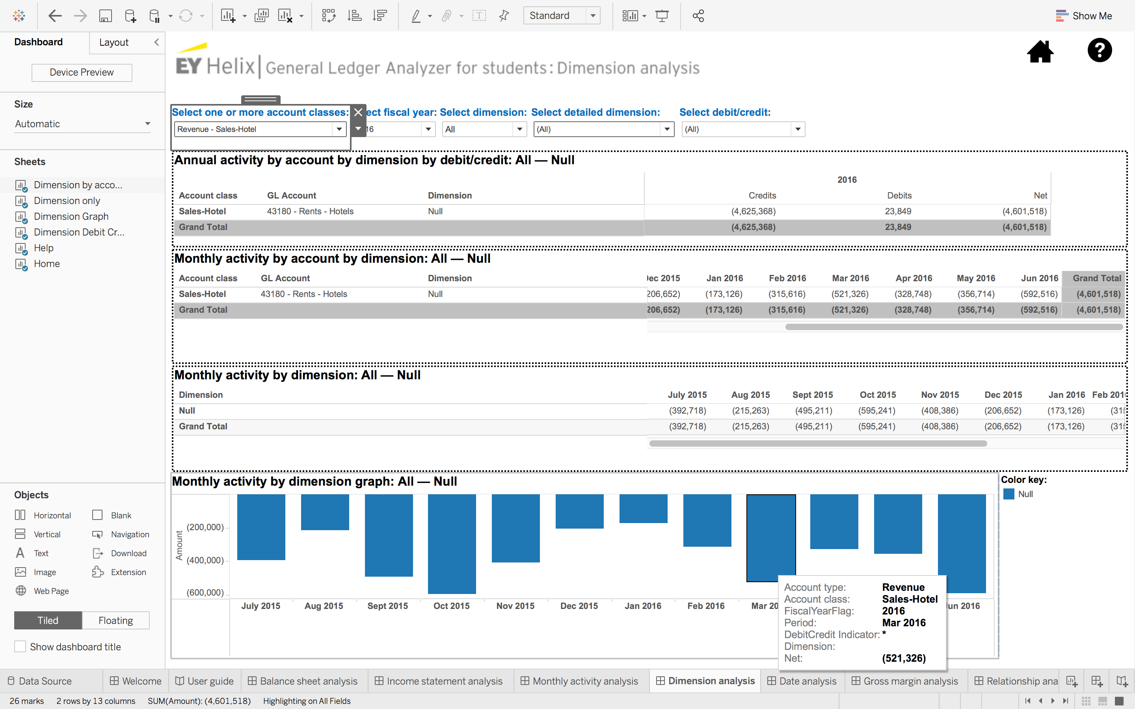This screenshot has width=1135, height=709.
Task: Click the Save icon in toolbar
Action: click(x=105, y=16)
